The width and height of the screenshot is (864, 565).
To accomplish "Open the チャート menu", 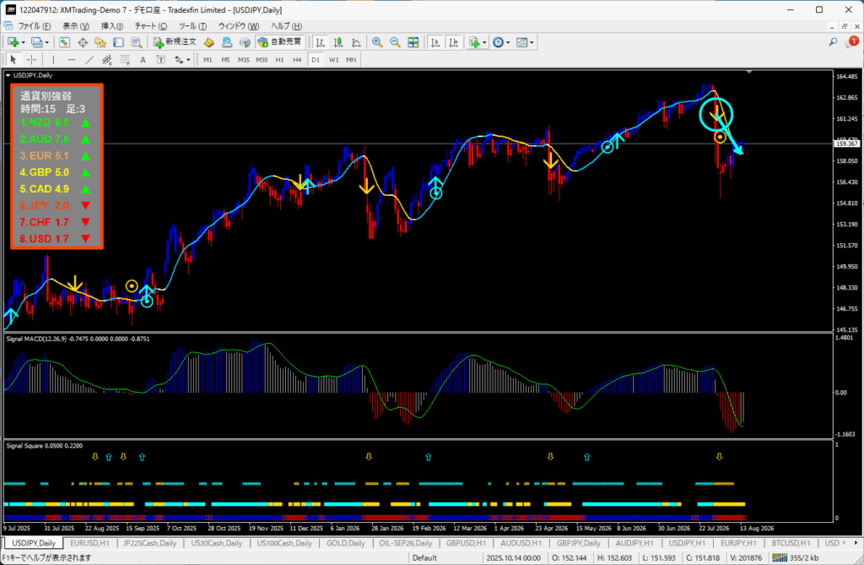I will (x=150, y=26).
